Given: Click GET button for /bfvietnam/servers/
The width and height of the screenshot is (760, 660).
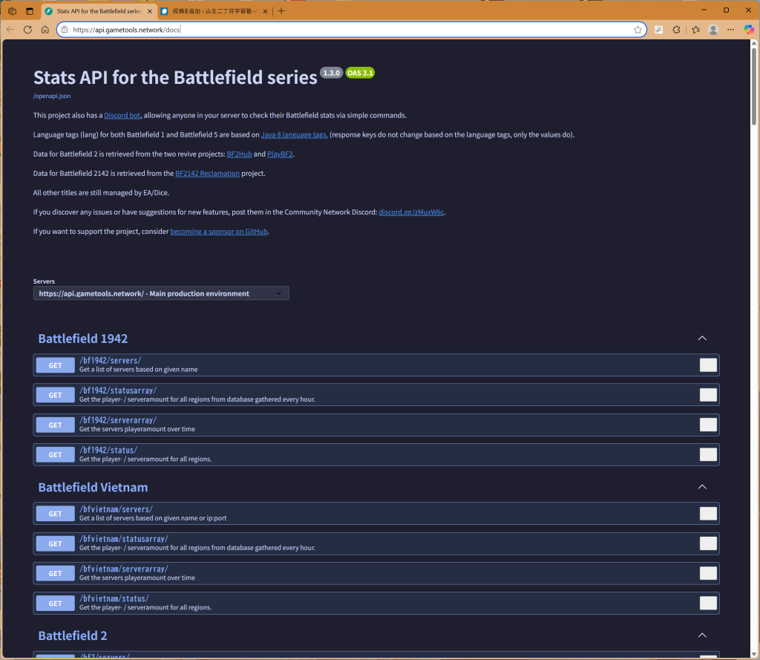Looking at the screenshot, I should [x=55, y=514].
